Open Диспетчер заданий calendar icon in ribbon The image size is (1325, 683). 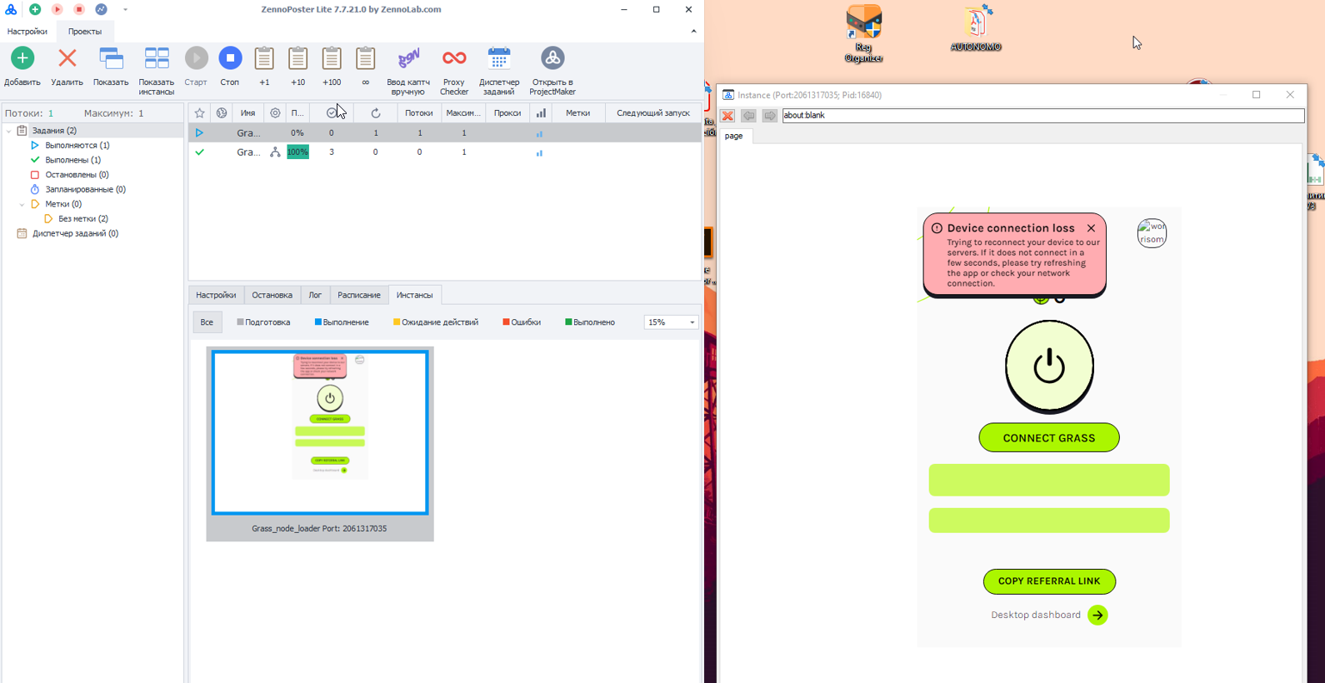(x=499, y=58)
